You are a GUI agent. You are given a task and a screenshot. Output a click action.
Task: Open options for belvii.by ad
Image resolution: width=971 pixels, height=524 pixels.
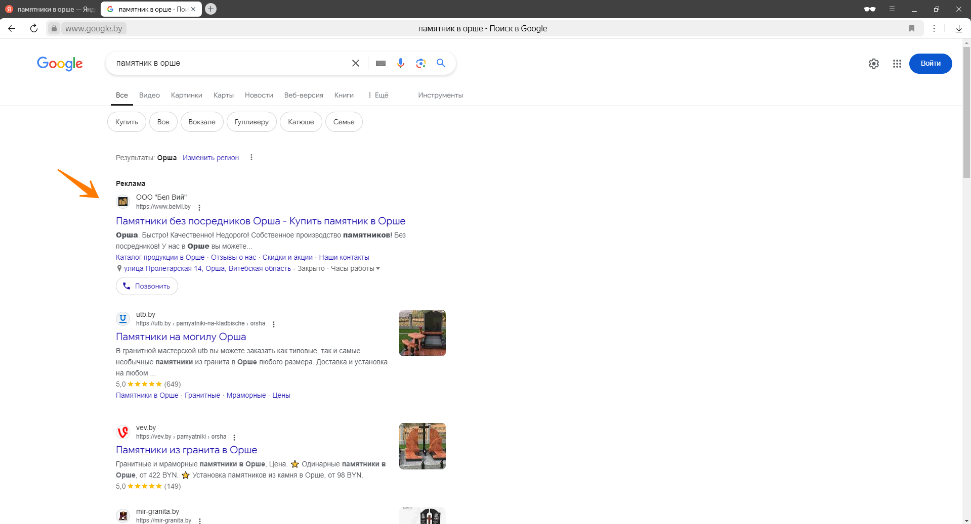click(199, 208)
